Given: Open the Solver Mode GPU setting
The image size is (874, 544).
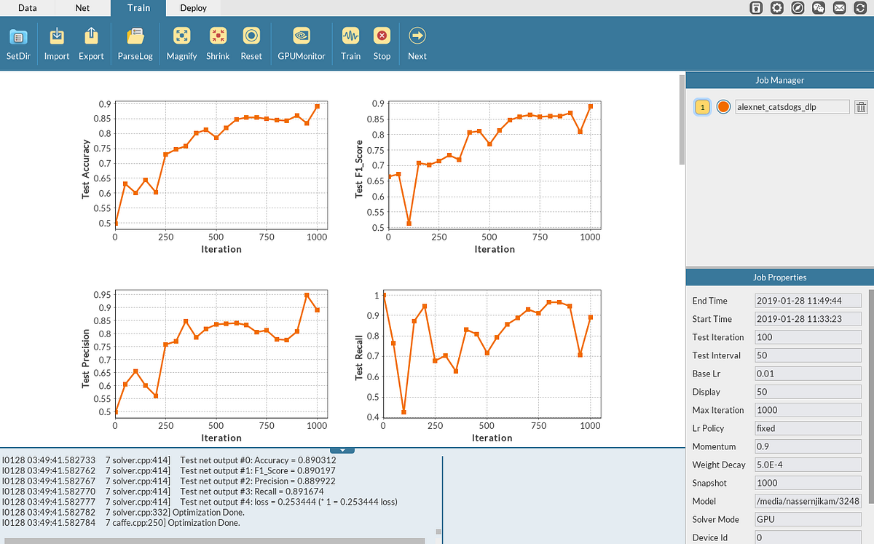Looking at the screenshot, I should coord(807,519).
